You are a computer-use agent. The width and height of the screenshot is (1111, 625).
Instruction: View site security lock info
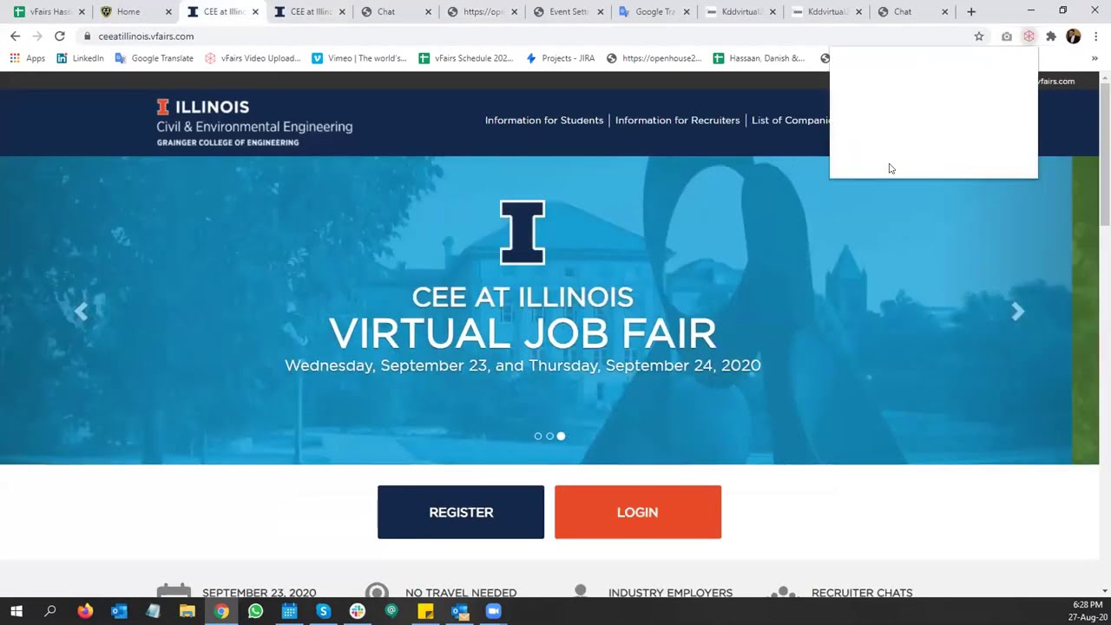87,36
